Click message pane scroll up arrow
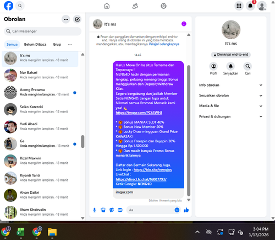The width and height of the screenshot is (275, 240). tap(189, 35)
